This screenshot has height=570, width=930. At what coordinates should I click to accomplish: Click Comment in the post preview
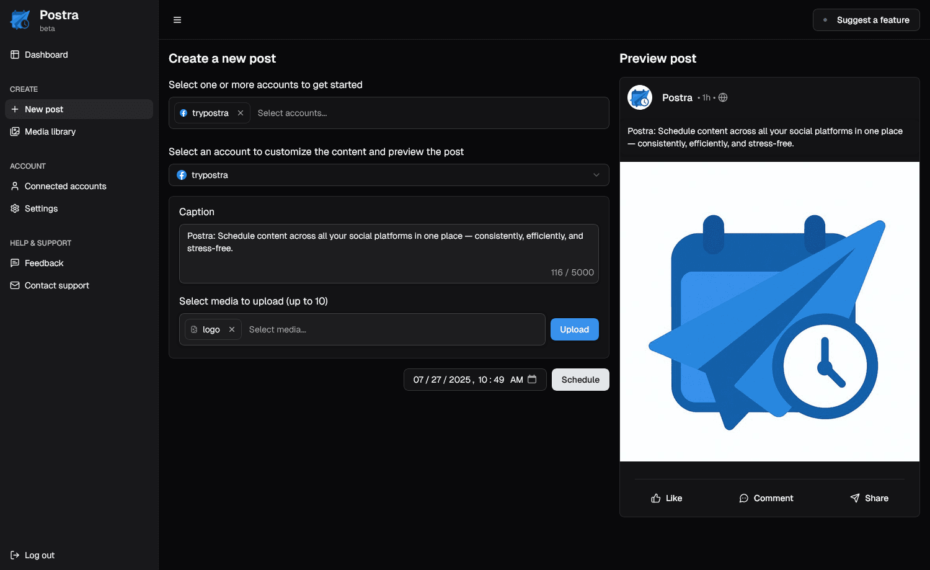[x=766, y=498]
